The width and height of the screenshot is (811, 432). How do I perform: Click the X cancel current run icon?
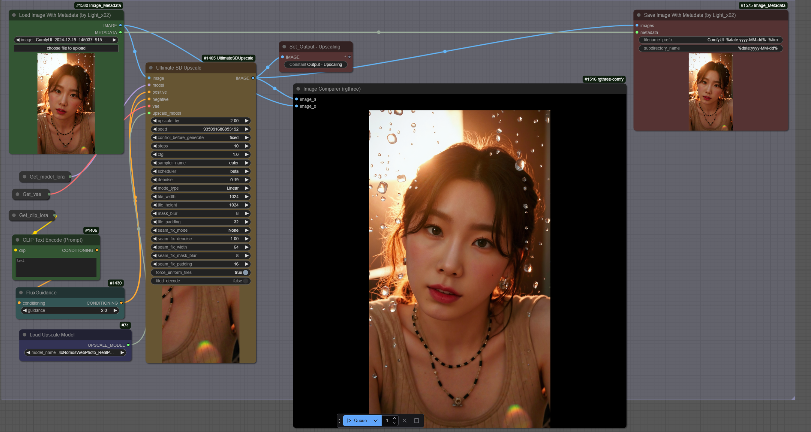coord(405,420)
